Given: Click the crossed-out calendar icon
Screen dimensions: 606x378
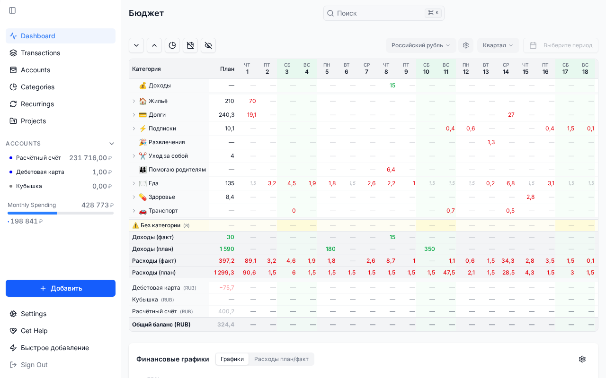Looking at the screenshot, I should tap(190, 45).
